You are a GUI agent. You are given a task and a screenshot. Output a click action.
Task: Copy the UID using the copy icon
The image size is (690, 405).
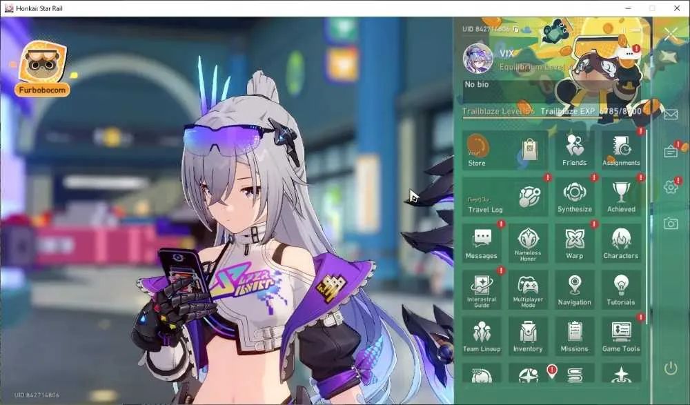tap(515, 29)
